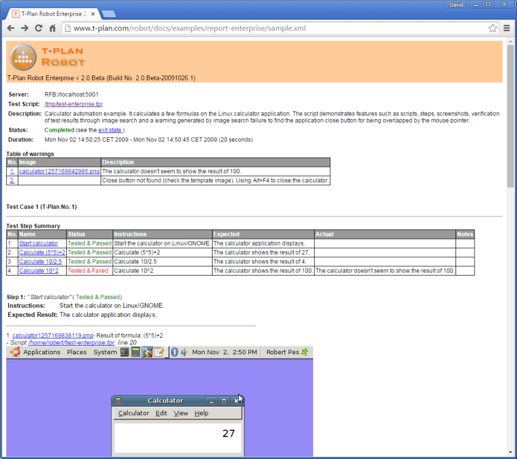Click the vertical scrollbar down arrow

[x=510, y=452]
